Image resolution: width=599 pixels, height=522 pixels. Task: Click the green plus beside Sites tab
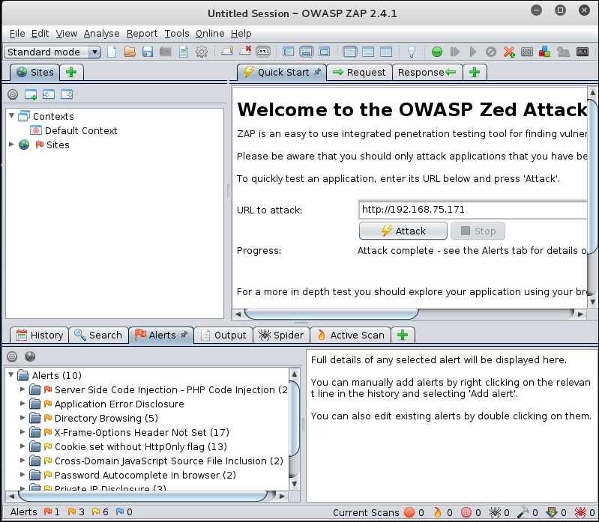[x=71, y=72]
